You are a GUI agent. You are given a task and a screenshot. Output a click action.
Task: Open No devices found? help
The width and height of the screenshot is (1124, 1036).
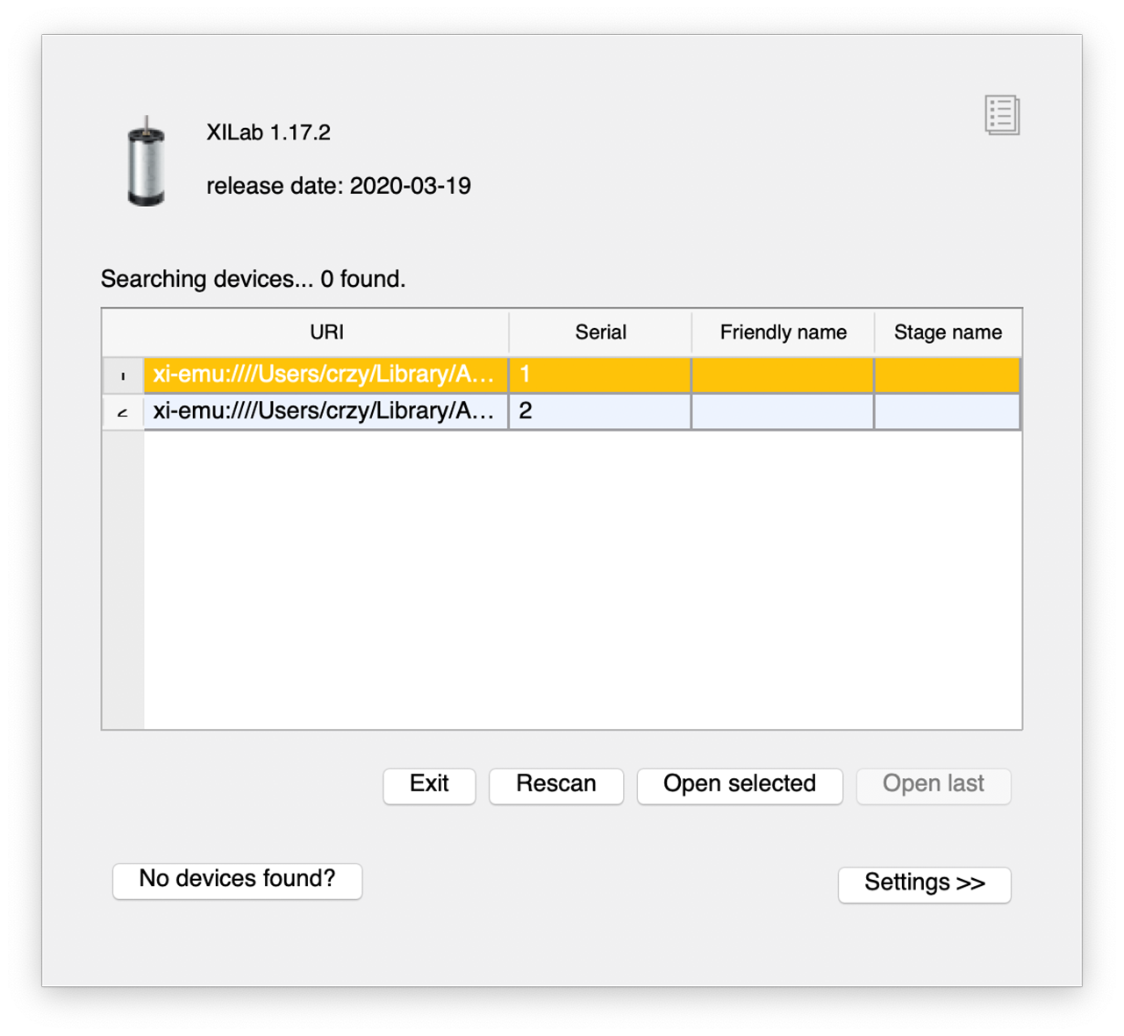(237, 881)
